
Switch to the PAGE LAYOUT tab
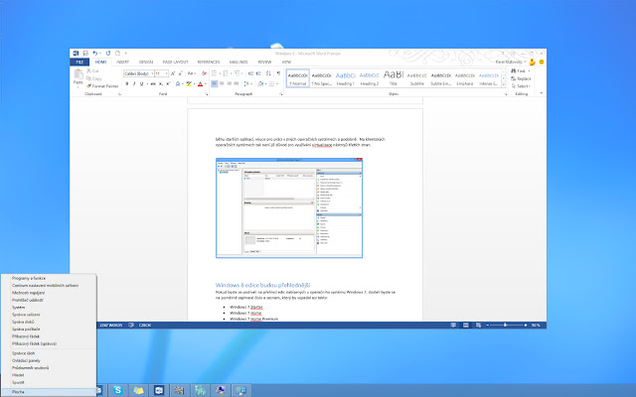(x=175, y=62)
